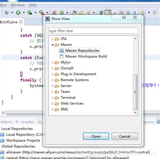Click the New Java Class icon

click(62, 13)
